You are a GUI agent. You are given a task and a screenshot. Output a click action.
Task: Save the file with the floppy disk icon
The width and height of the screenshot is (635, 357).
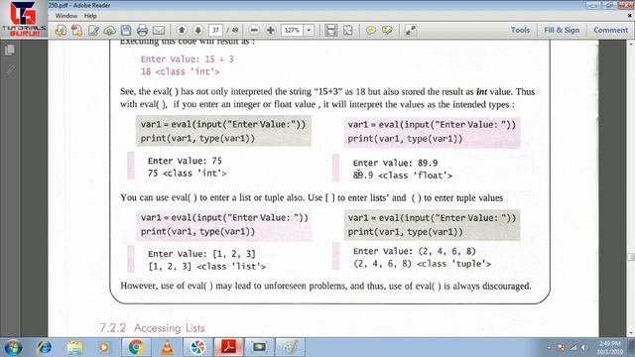coord(126,30)
